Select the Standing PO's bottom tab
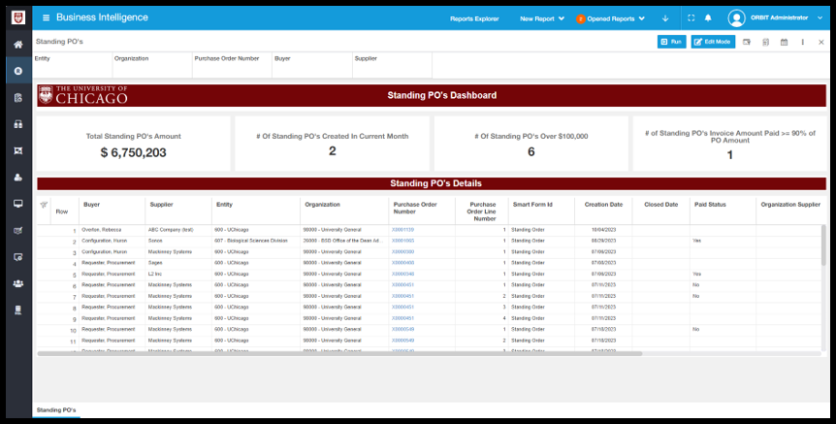Screen dimensions: 836x424 56,410
